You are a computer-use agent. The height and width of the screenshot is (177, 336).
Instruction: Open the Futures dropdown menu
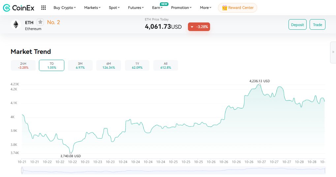pyautogui.click(x=136, y=8)
